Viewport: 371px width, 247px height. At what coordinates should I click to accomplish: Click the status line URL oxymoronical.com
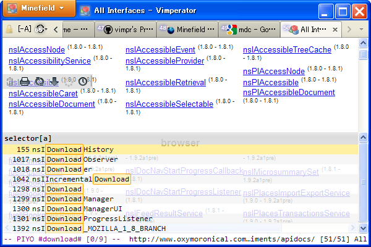[222, 239]
